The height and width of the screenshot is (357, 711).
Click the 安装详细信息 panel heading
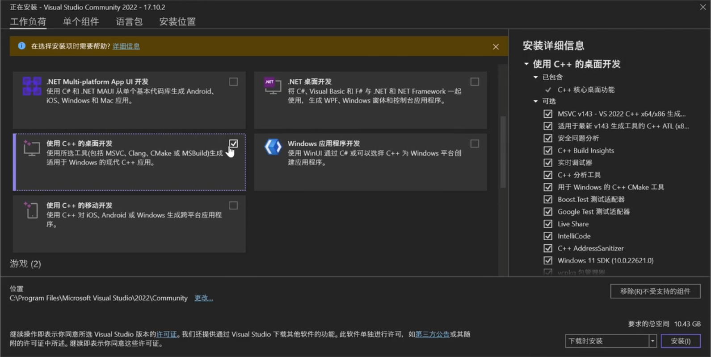coord(553,45)
